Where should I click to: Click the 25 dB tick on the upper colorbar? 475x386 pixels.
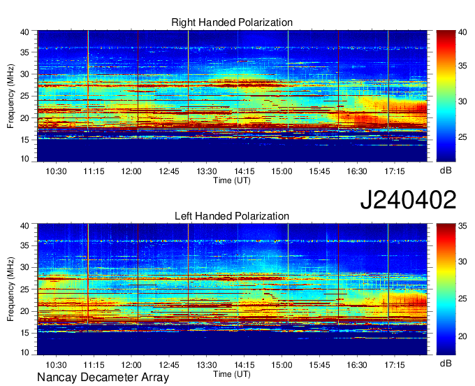pyautogui.click(x=462, y=137)
